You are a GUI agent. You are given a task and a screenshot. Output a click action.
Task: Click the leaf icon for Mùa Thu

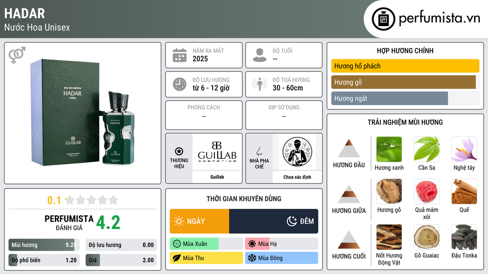(x=177, y=258)
